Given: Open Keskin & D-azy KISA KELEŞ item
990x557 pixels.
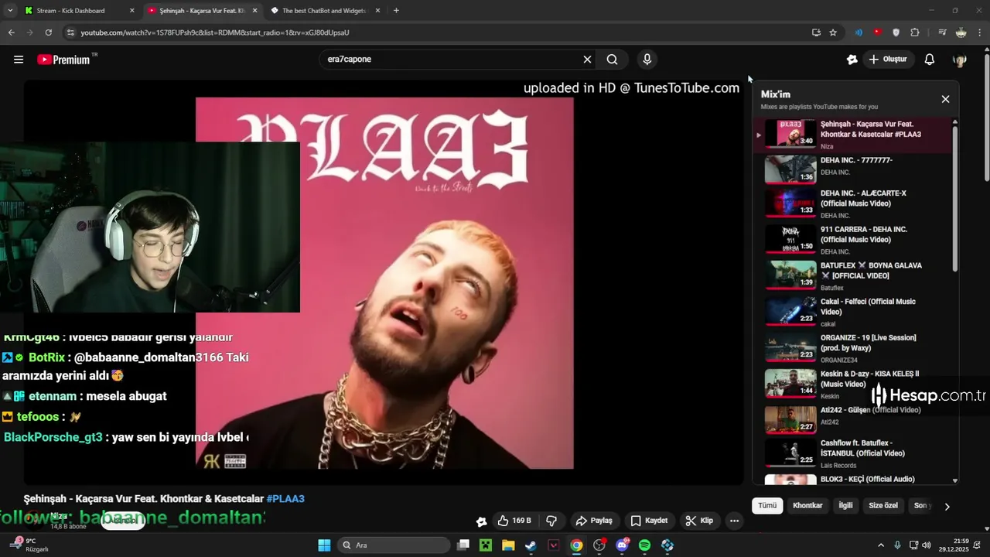Looking at the screenshot, I should (x=854, y=385).
